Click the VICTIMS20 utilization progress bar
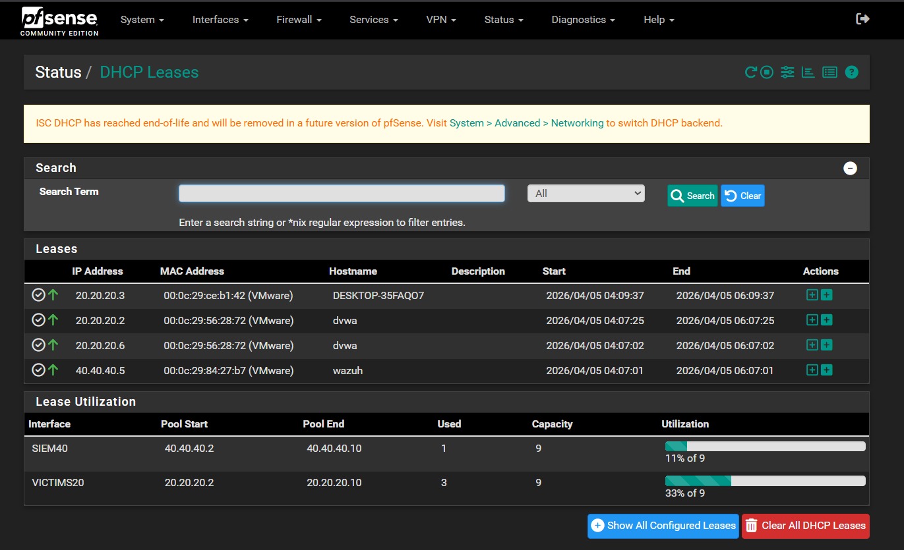904x550 pixels. pyautogui.click(x=765, y=481)
